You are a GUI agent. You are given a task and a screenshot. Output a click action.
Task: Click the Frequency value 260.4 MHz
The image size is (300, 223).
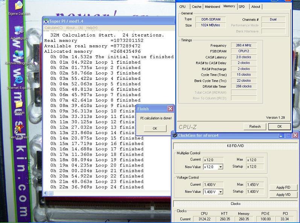pyautogui.click(x=244, y=45)
